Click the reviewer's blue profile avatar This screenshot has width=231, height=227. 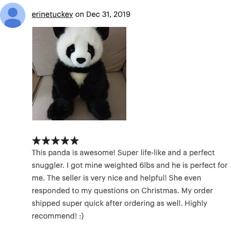tap(13, 15)
